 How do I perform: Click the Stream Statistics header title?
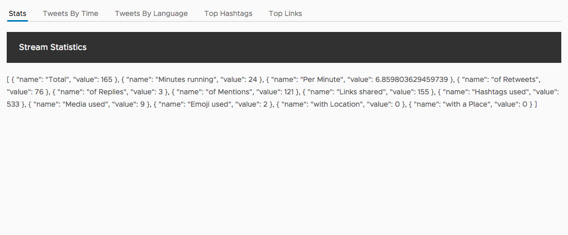tap(53, 47)
